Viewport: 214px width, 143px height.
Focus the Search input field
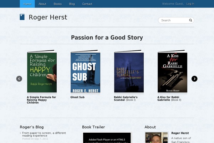[x=176, y=20]
